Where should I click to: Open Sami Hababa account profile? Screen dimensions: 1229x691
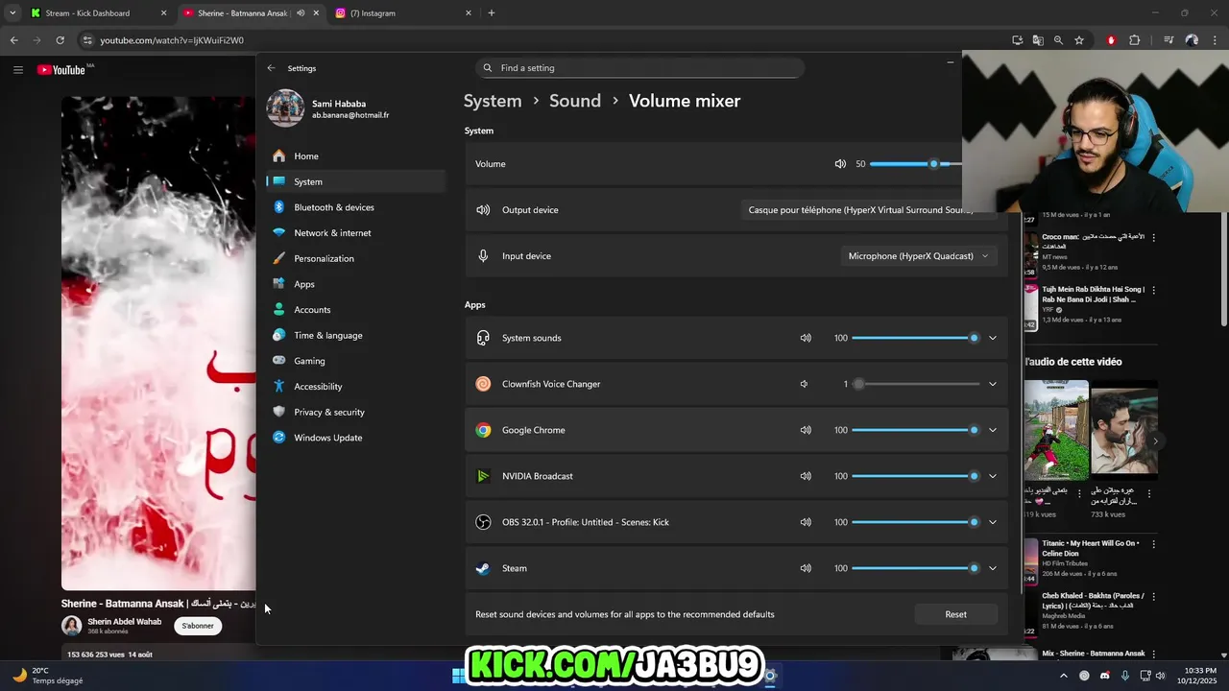click(x=327, y=108)
